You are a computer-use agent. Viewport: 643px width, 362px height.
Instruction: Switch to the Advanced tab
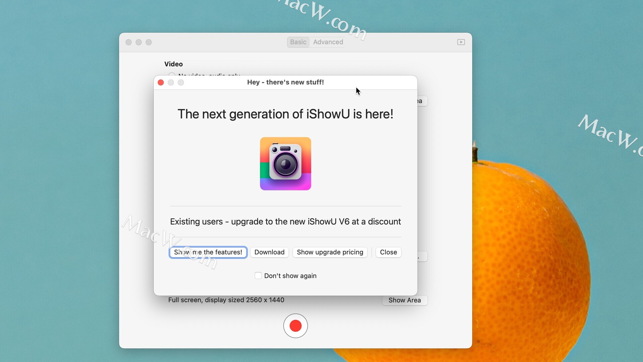[x=328, y=42]
